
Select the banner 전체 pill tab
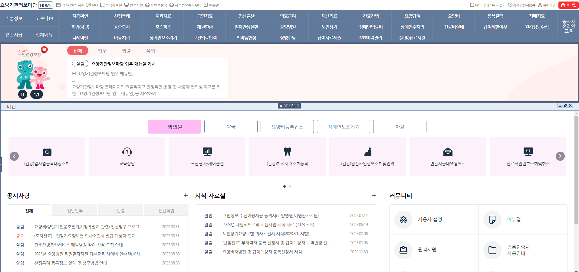tap(78, 51)
